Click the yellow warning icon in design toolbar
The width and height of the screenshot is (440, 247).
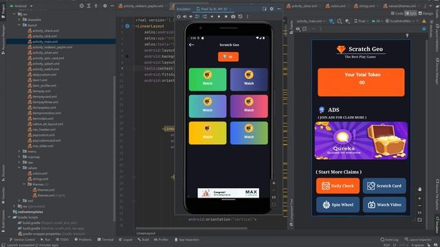[424, 21]
